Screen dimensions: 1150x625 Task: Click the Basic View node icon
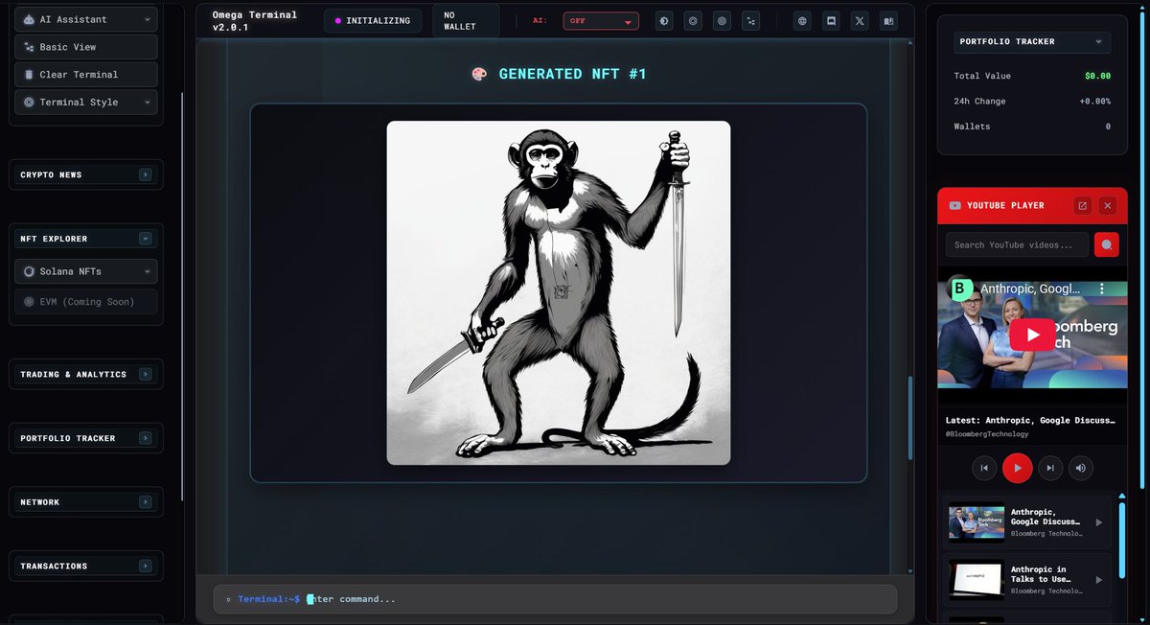[x=29, y=47]
